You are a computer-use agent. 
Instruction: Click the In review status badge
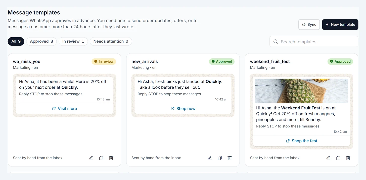pos(104,62)
